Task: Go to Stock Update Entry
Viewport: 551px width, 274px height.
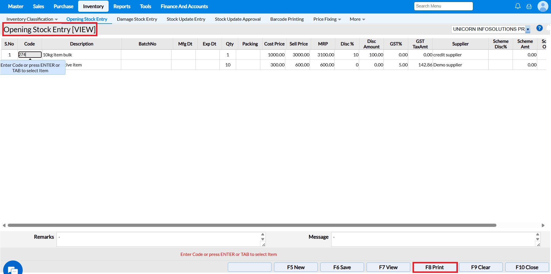Action: tap(186, 19)
